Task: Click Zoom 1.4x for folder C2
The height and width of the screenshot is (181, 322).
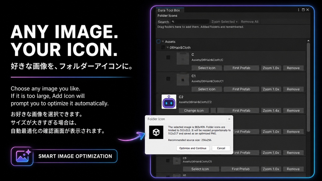Action: pyautogui.click(x=271, y=111)
